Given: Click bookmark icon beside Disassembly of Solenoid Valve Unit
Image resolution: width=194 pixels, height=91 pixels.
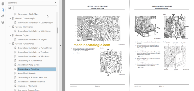Looking at the screenshot, I should (15, 78).
